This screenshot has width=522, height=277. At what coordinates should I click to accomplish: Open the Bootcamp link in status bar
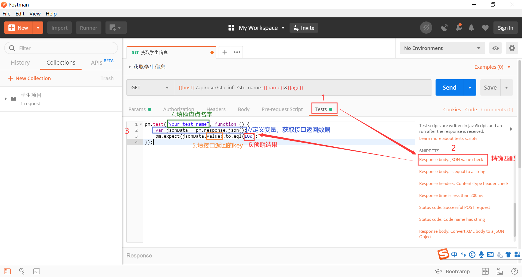coord(453,271)
